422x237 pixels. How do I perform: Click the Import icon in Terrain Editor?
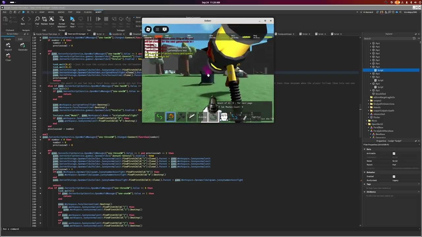click(x=8, y=46)
